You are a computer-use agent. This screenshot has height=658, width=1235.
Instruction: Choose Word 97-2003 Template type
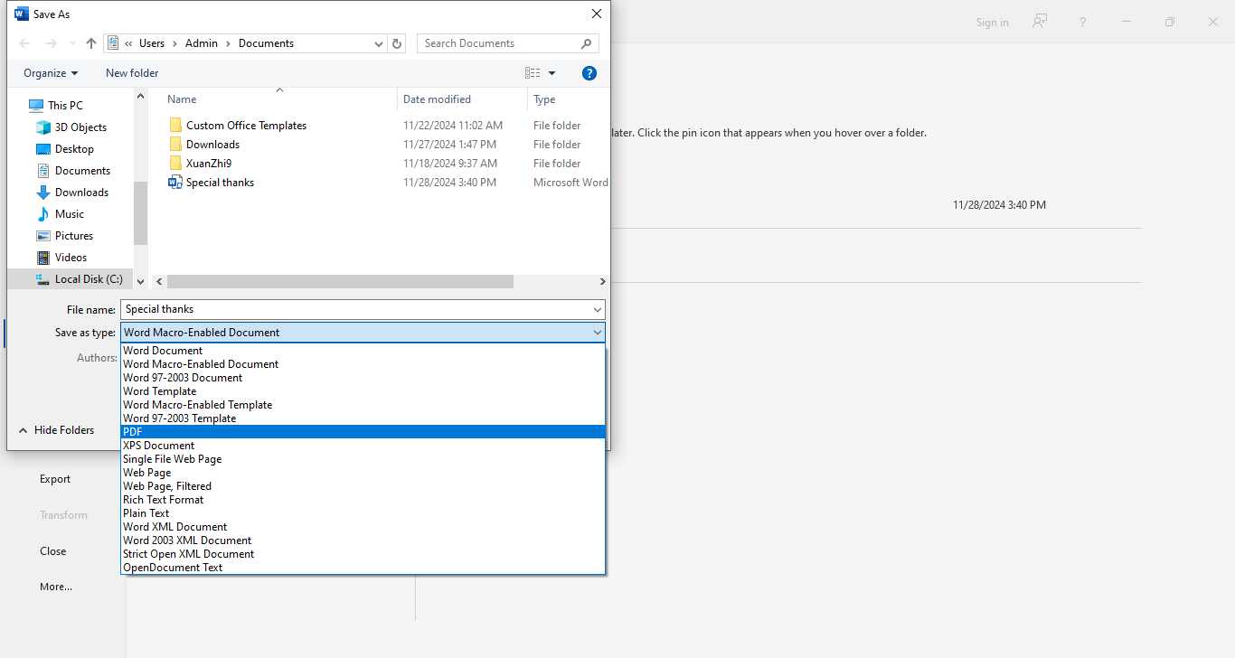363,418
